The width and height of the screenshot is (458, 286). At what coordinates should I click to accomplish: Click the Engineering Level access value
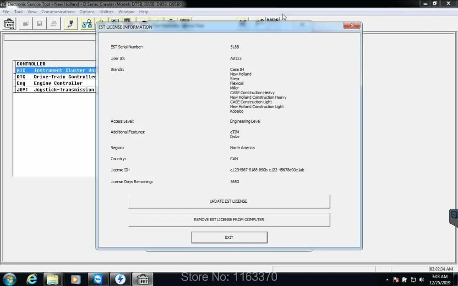pos(245,121)
